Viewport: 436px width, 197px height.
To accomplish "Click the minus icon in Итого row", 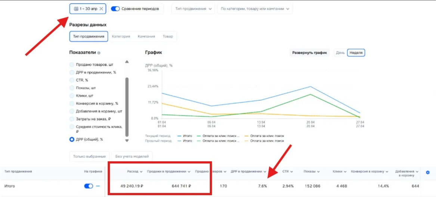I will click(x=98, y=186).
